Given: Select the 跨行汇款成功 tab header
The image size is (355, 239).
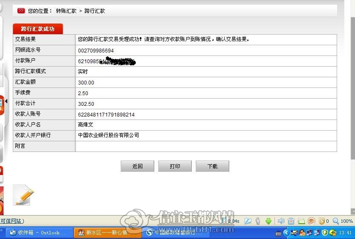Looking at the screenshot, I should 38,29.
